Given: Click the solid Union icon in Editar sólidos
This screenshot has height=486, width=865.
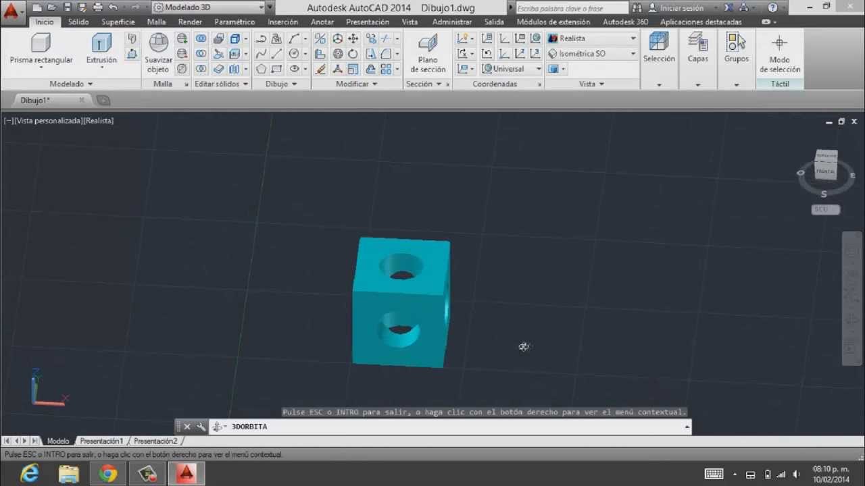Looking at the screenshot, I should coord(201,38).
